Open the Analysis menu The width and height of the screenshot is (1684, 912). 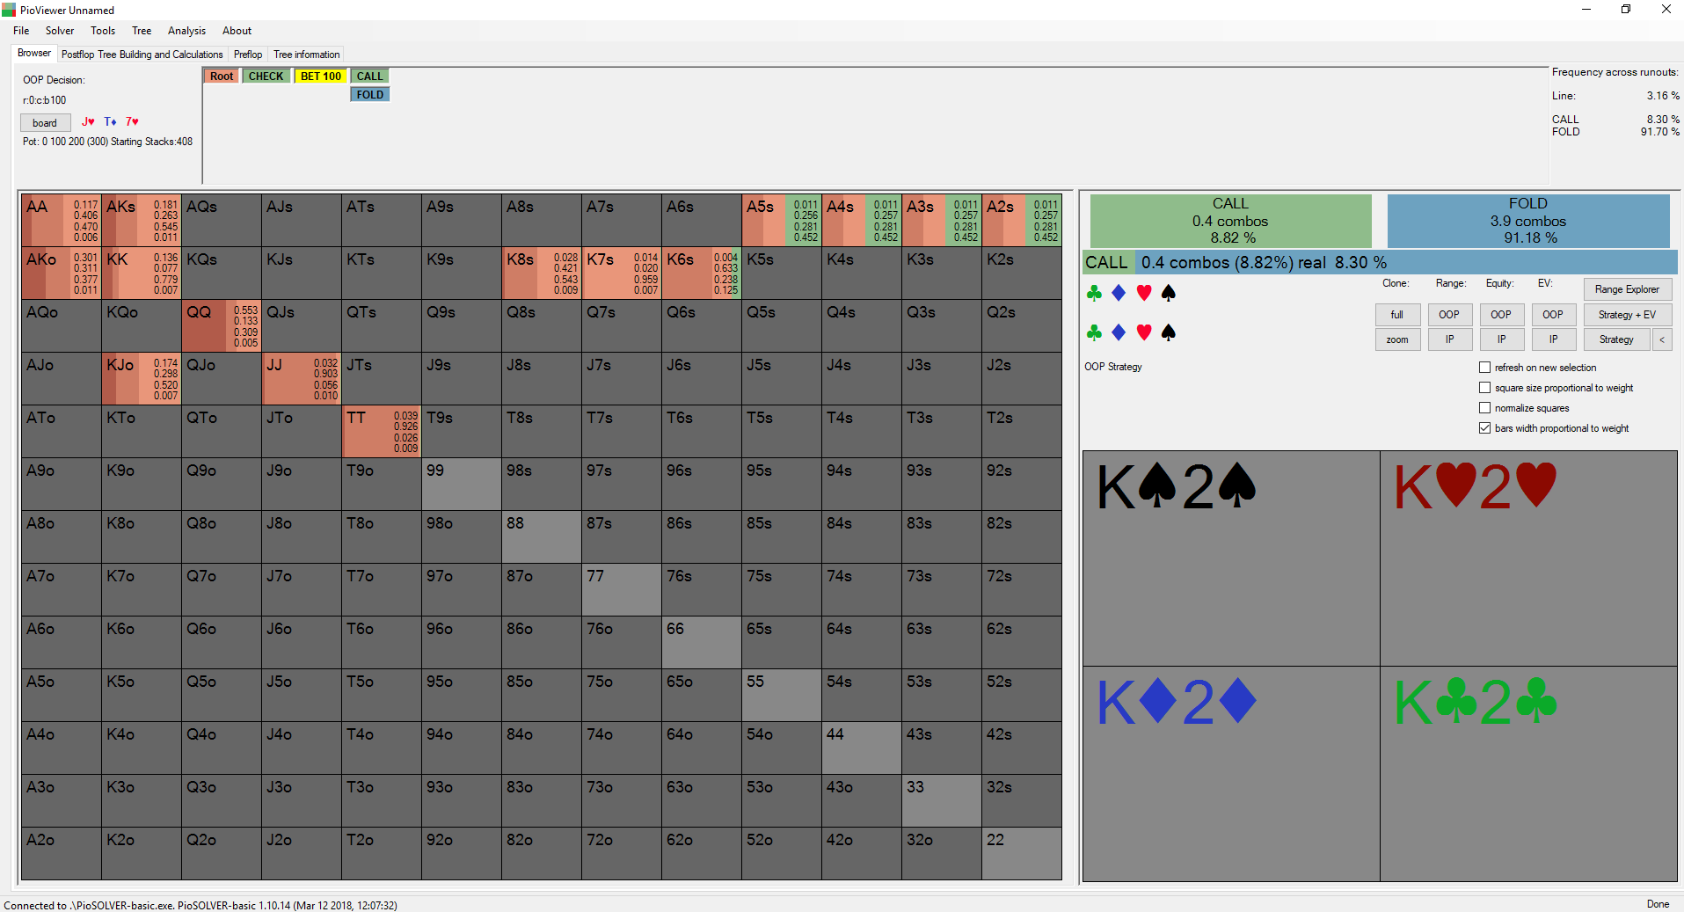tap(186, 31)
